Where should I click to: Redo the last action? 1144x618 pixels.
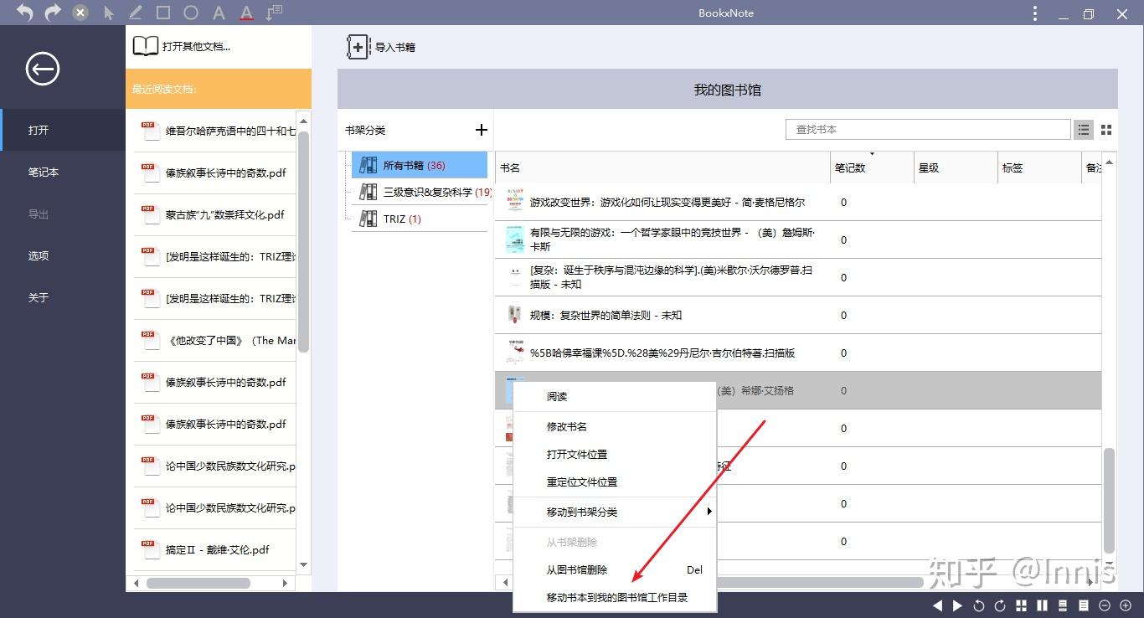coord(51,13)
